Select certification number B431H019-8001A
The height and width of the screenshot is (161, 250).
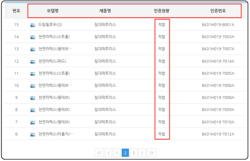pos(218,25)
